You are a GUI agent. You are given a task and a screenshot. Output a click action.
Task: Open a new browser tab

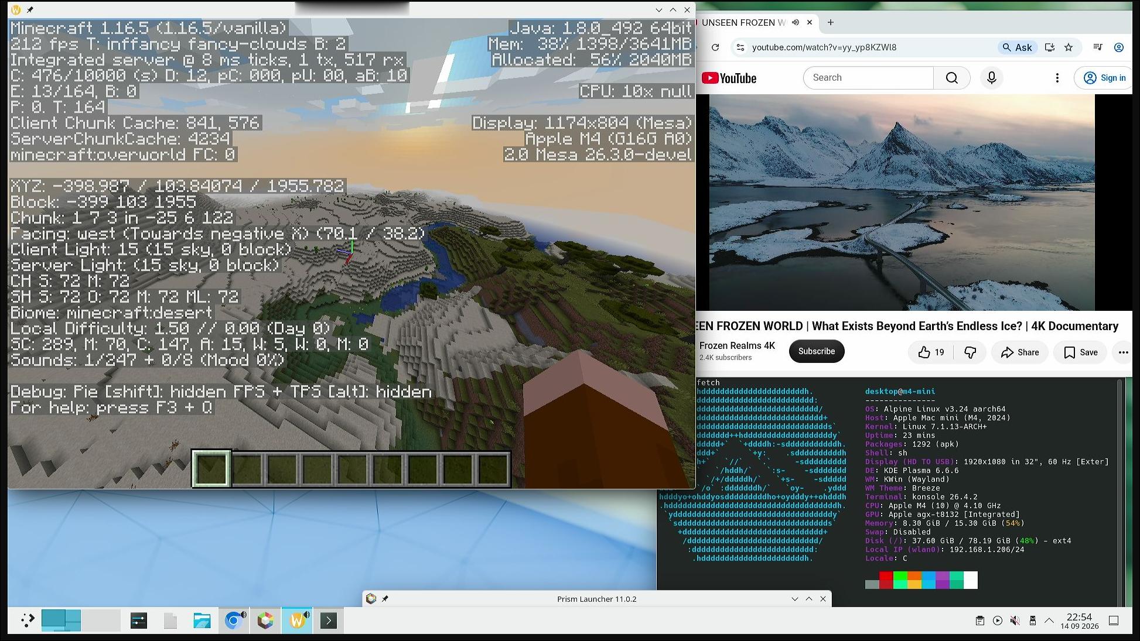click(x=830, y=22)
